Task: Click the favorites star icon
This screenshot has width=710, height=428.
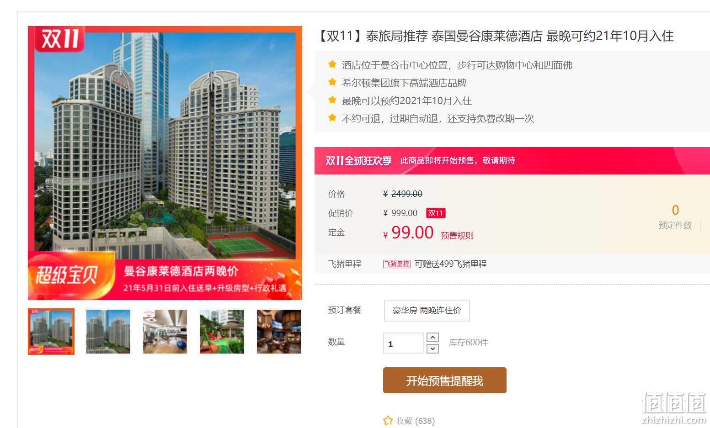Action: [388, 420]
